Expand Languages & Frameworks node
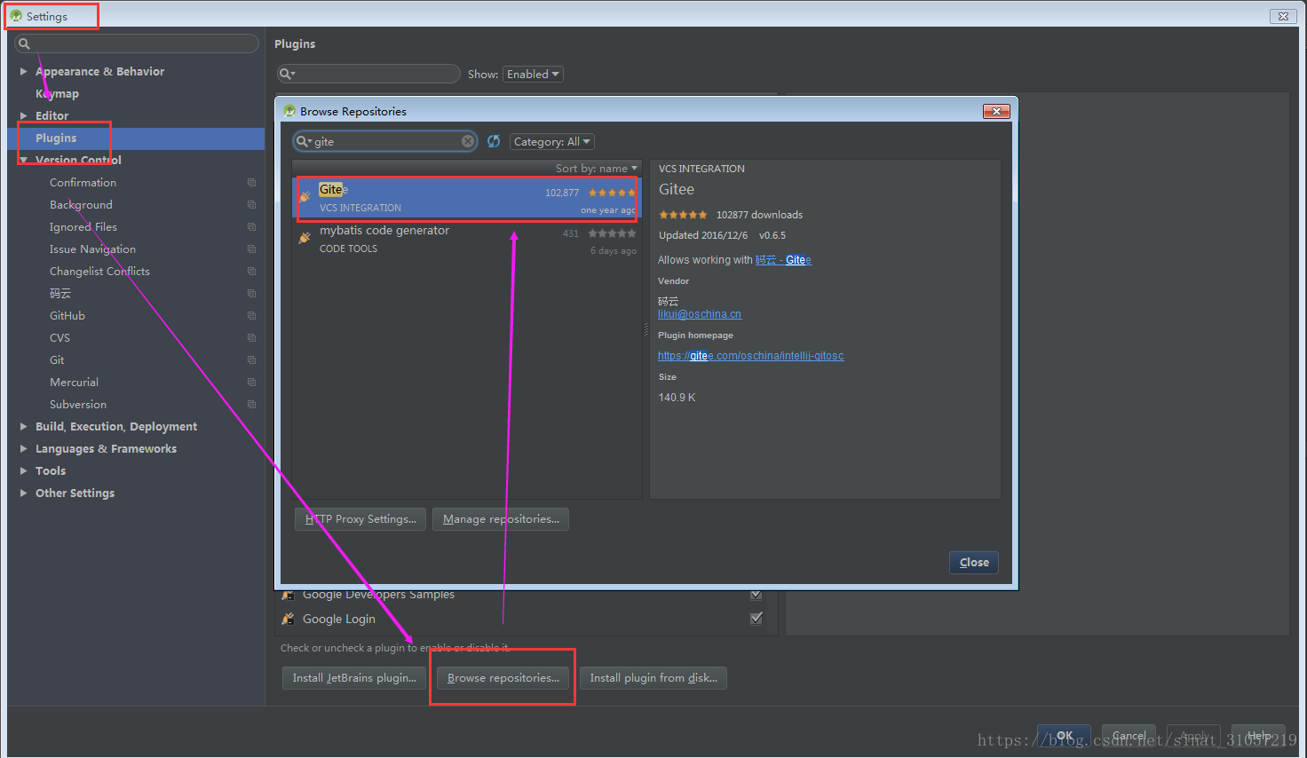 (x=23, y=448)
